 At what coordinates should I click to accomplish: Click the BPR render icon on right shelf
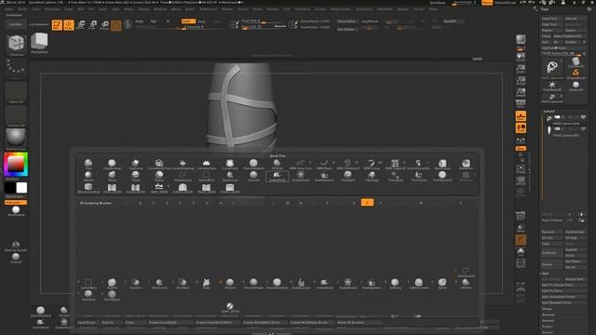(x=521, y=39)
